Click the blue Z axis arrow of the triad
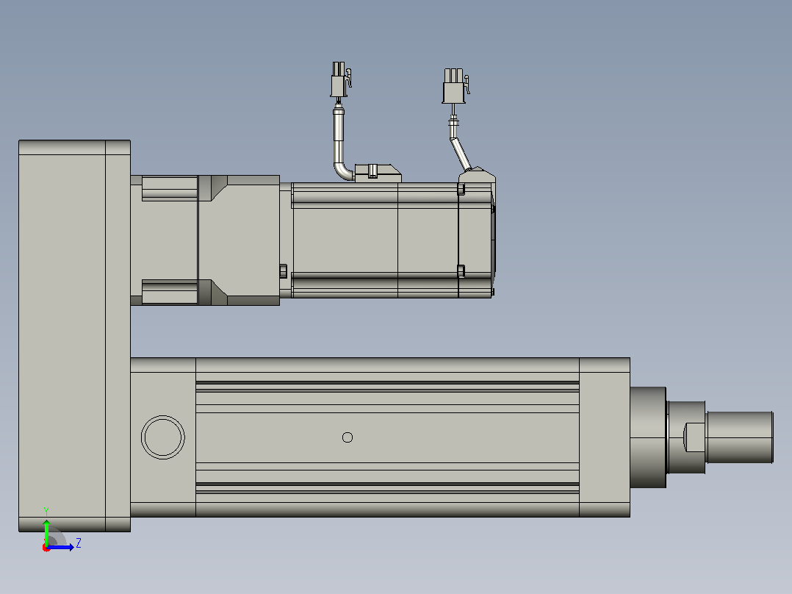This screenshot has height=594, width=792. pyautogui.click(x=60, y=547)
